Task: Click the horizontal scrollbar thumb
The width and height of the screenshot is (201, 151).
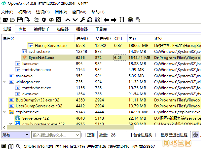Action: pos(70,127)
